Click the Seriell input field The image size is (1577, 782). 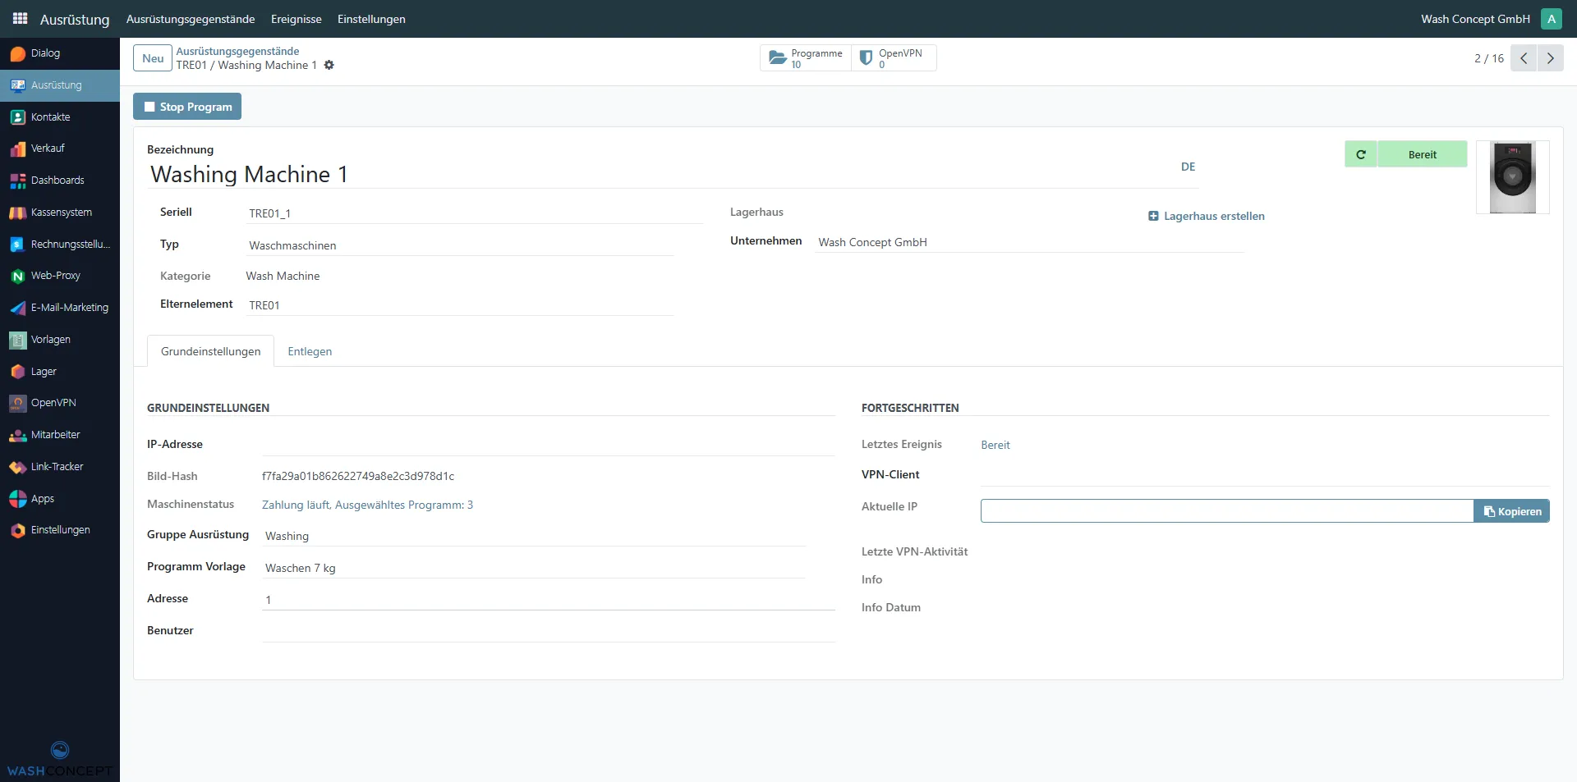[475, 213]
